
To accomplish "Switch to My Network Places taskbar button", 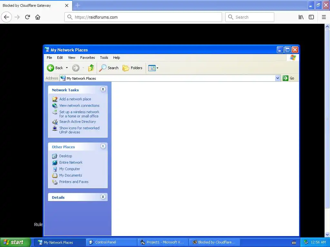I will (x=60, y=242).
